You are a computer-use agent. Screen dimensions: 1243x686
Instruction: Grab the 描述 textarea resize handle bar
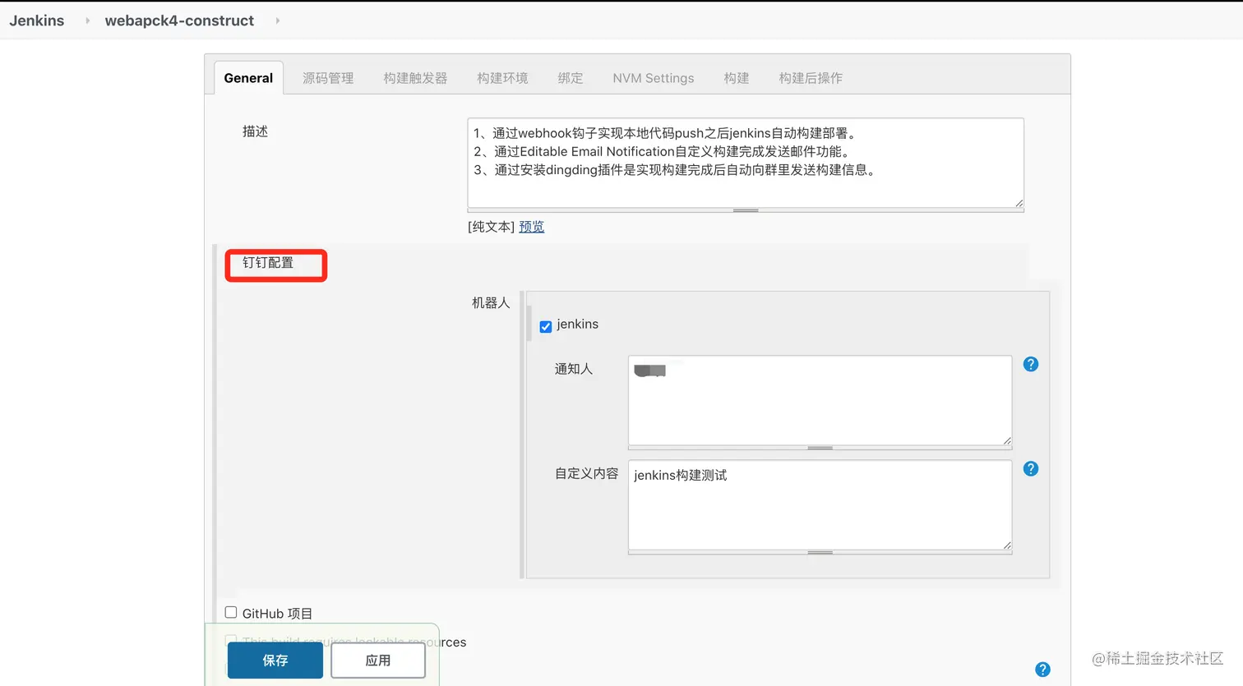coord(746,210)
